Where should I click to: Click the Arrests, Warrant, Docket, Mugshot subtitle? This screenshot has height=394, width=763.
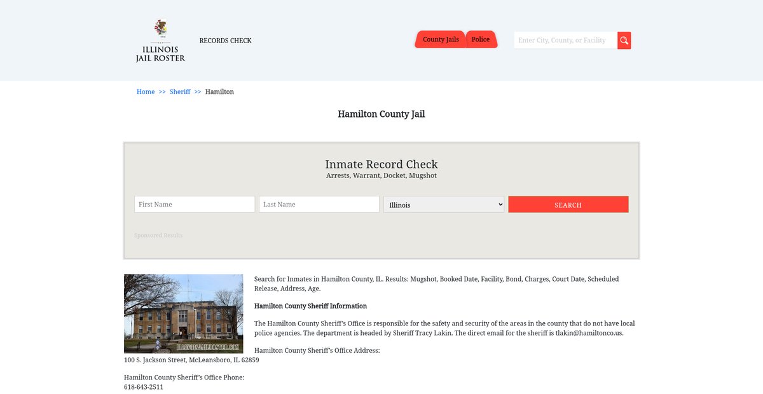381,176
